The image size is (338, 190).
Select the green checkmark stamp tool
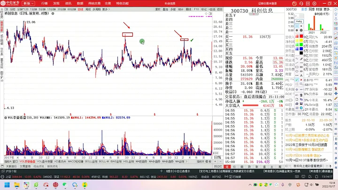click(x=297, y=79)
